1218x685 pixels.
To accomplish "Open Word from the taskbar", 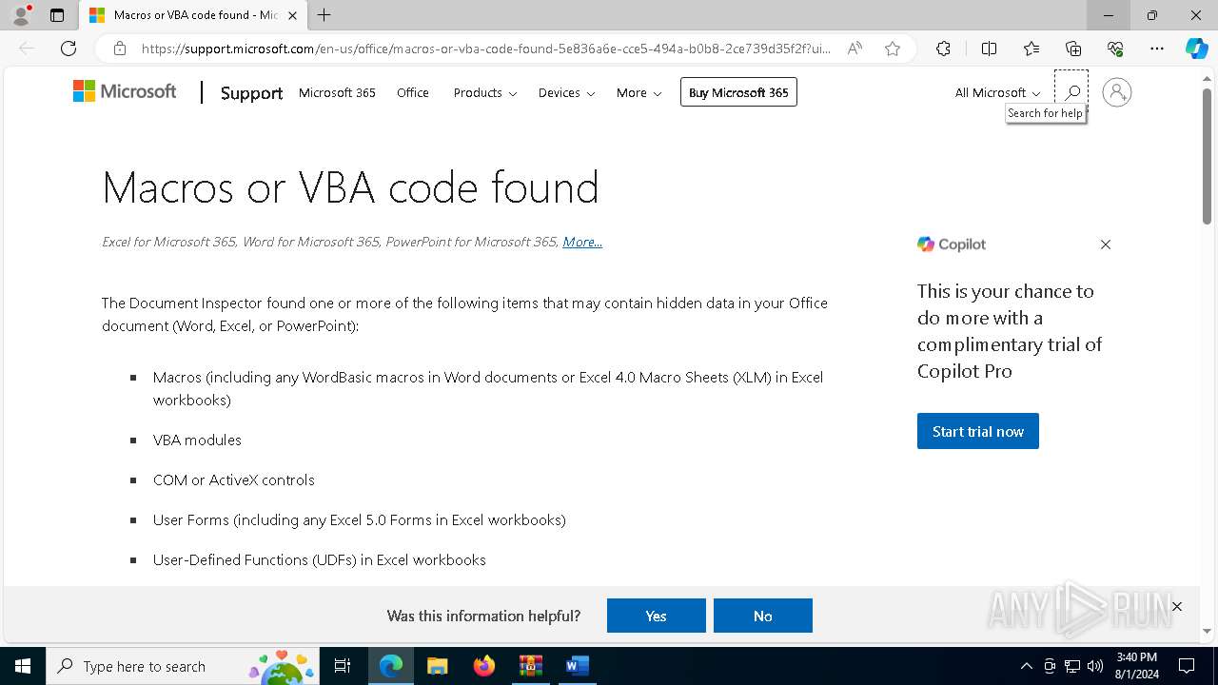I will click(577, 666).
